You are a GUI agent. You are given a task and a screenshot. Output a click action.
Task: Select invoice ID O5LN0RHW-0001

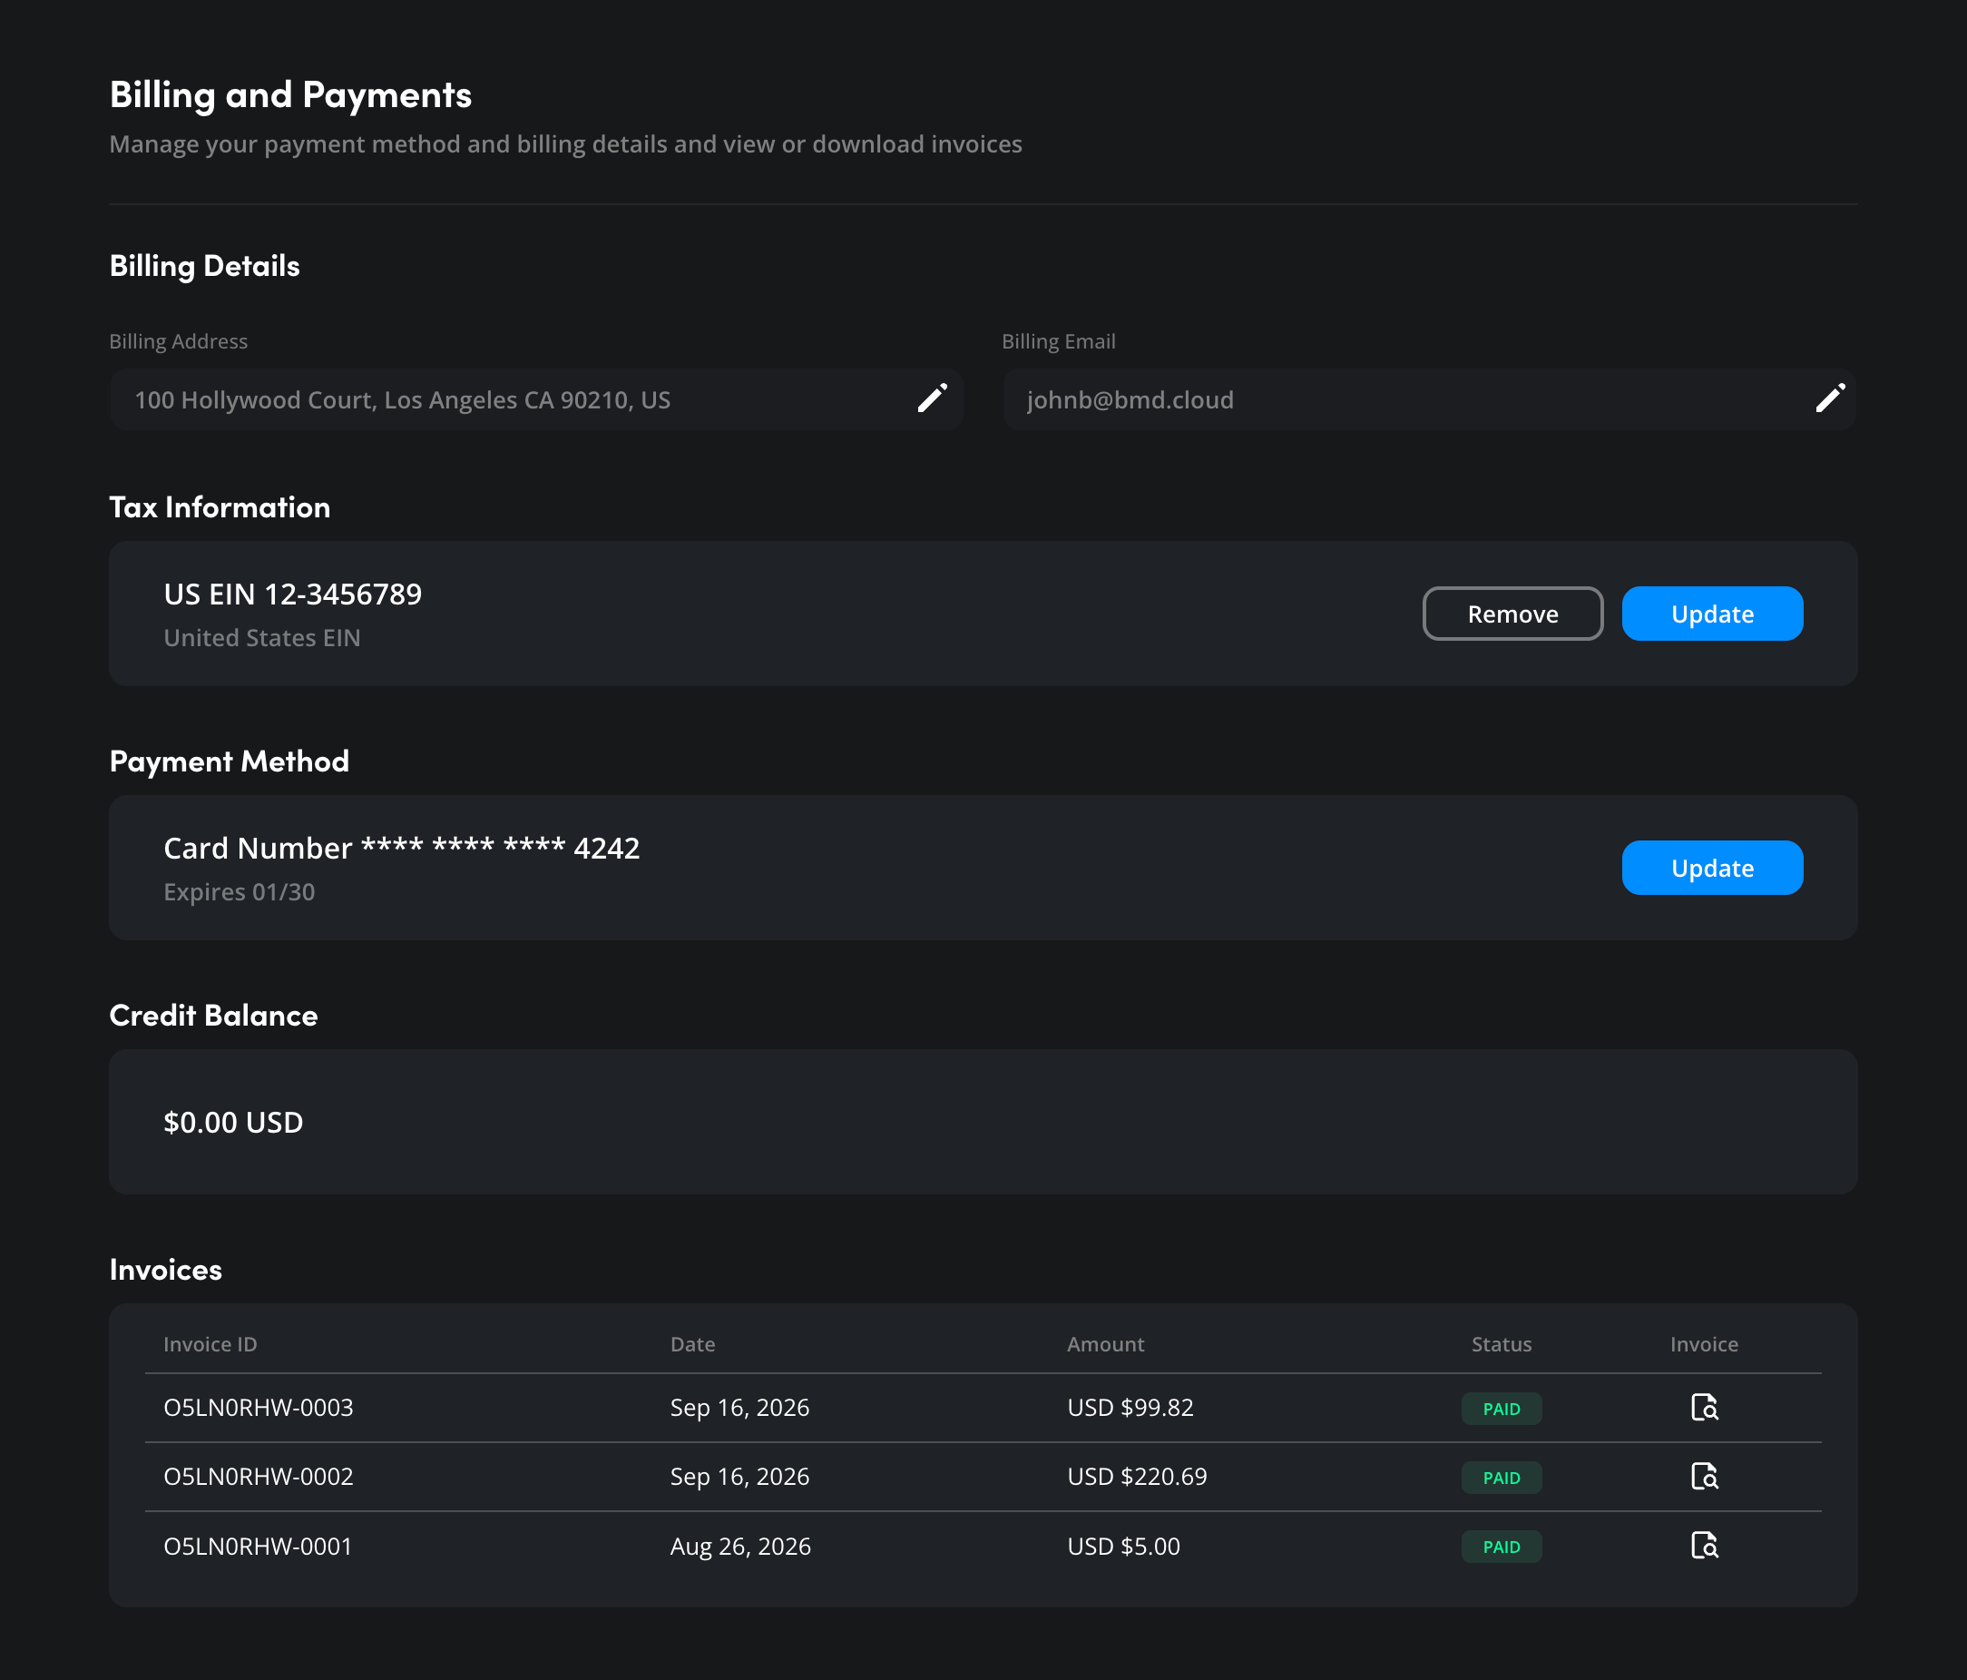coord(258,1546)
